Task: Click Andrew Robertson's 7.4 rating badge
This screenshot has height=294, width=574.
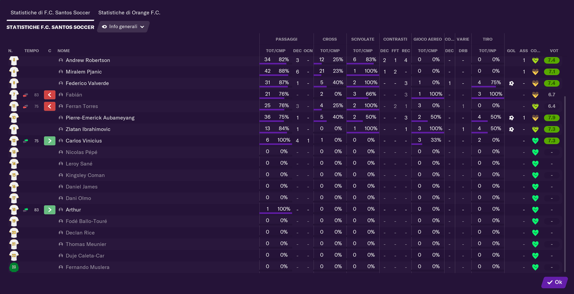Action: pos(552,60)
